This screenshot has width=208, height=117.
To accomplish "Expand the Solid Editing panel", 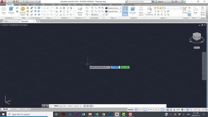I will click(36, 18).
